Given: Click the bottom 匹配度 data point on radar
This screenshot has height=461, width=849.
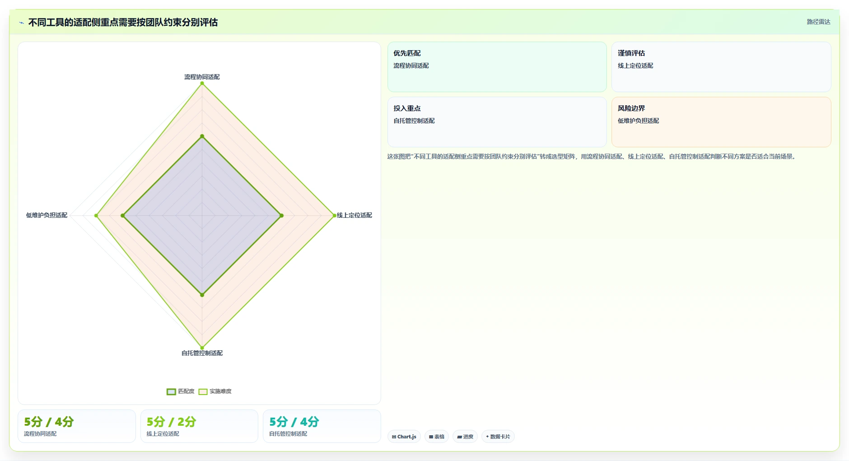Looking at the screenshot, I should 202,295.
